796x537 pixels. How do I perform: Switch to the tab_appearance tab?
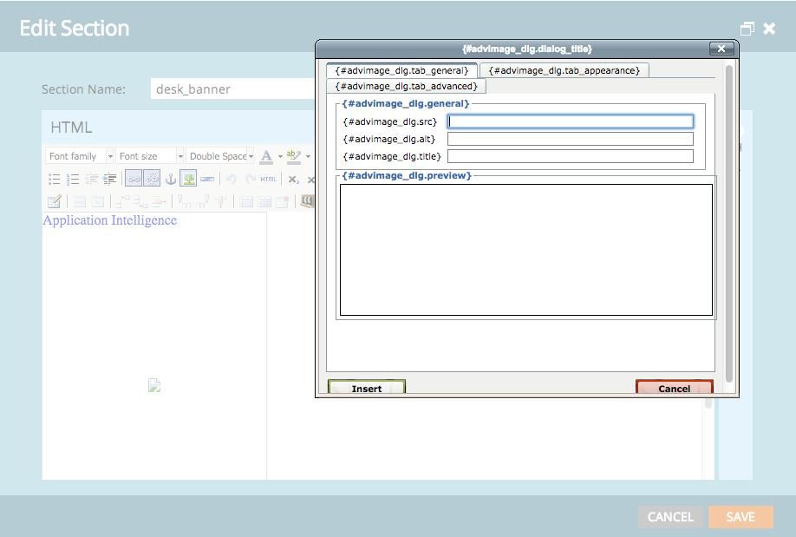click(x=564, y=70)
